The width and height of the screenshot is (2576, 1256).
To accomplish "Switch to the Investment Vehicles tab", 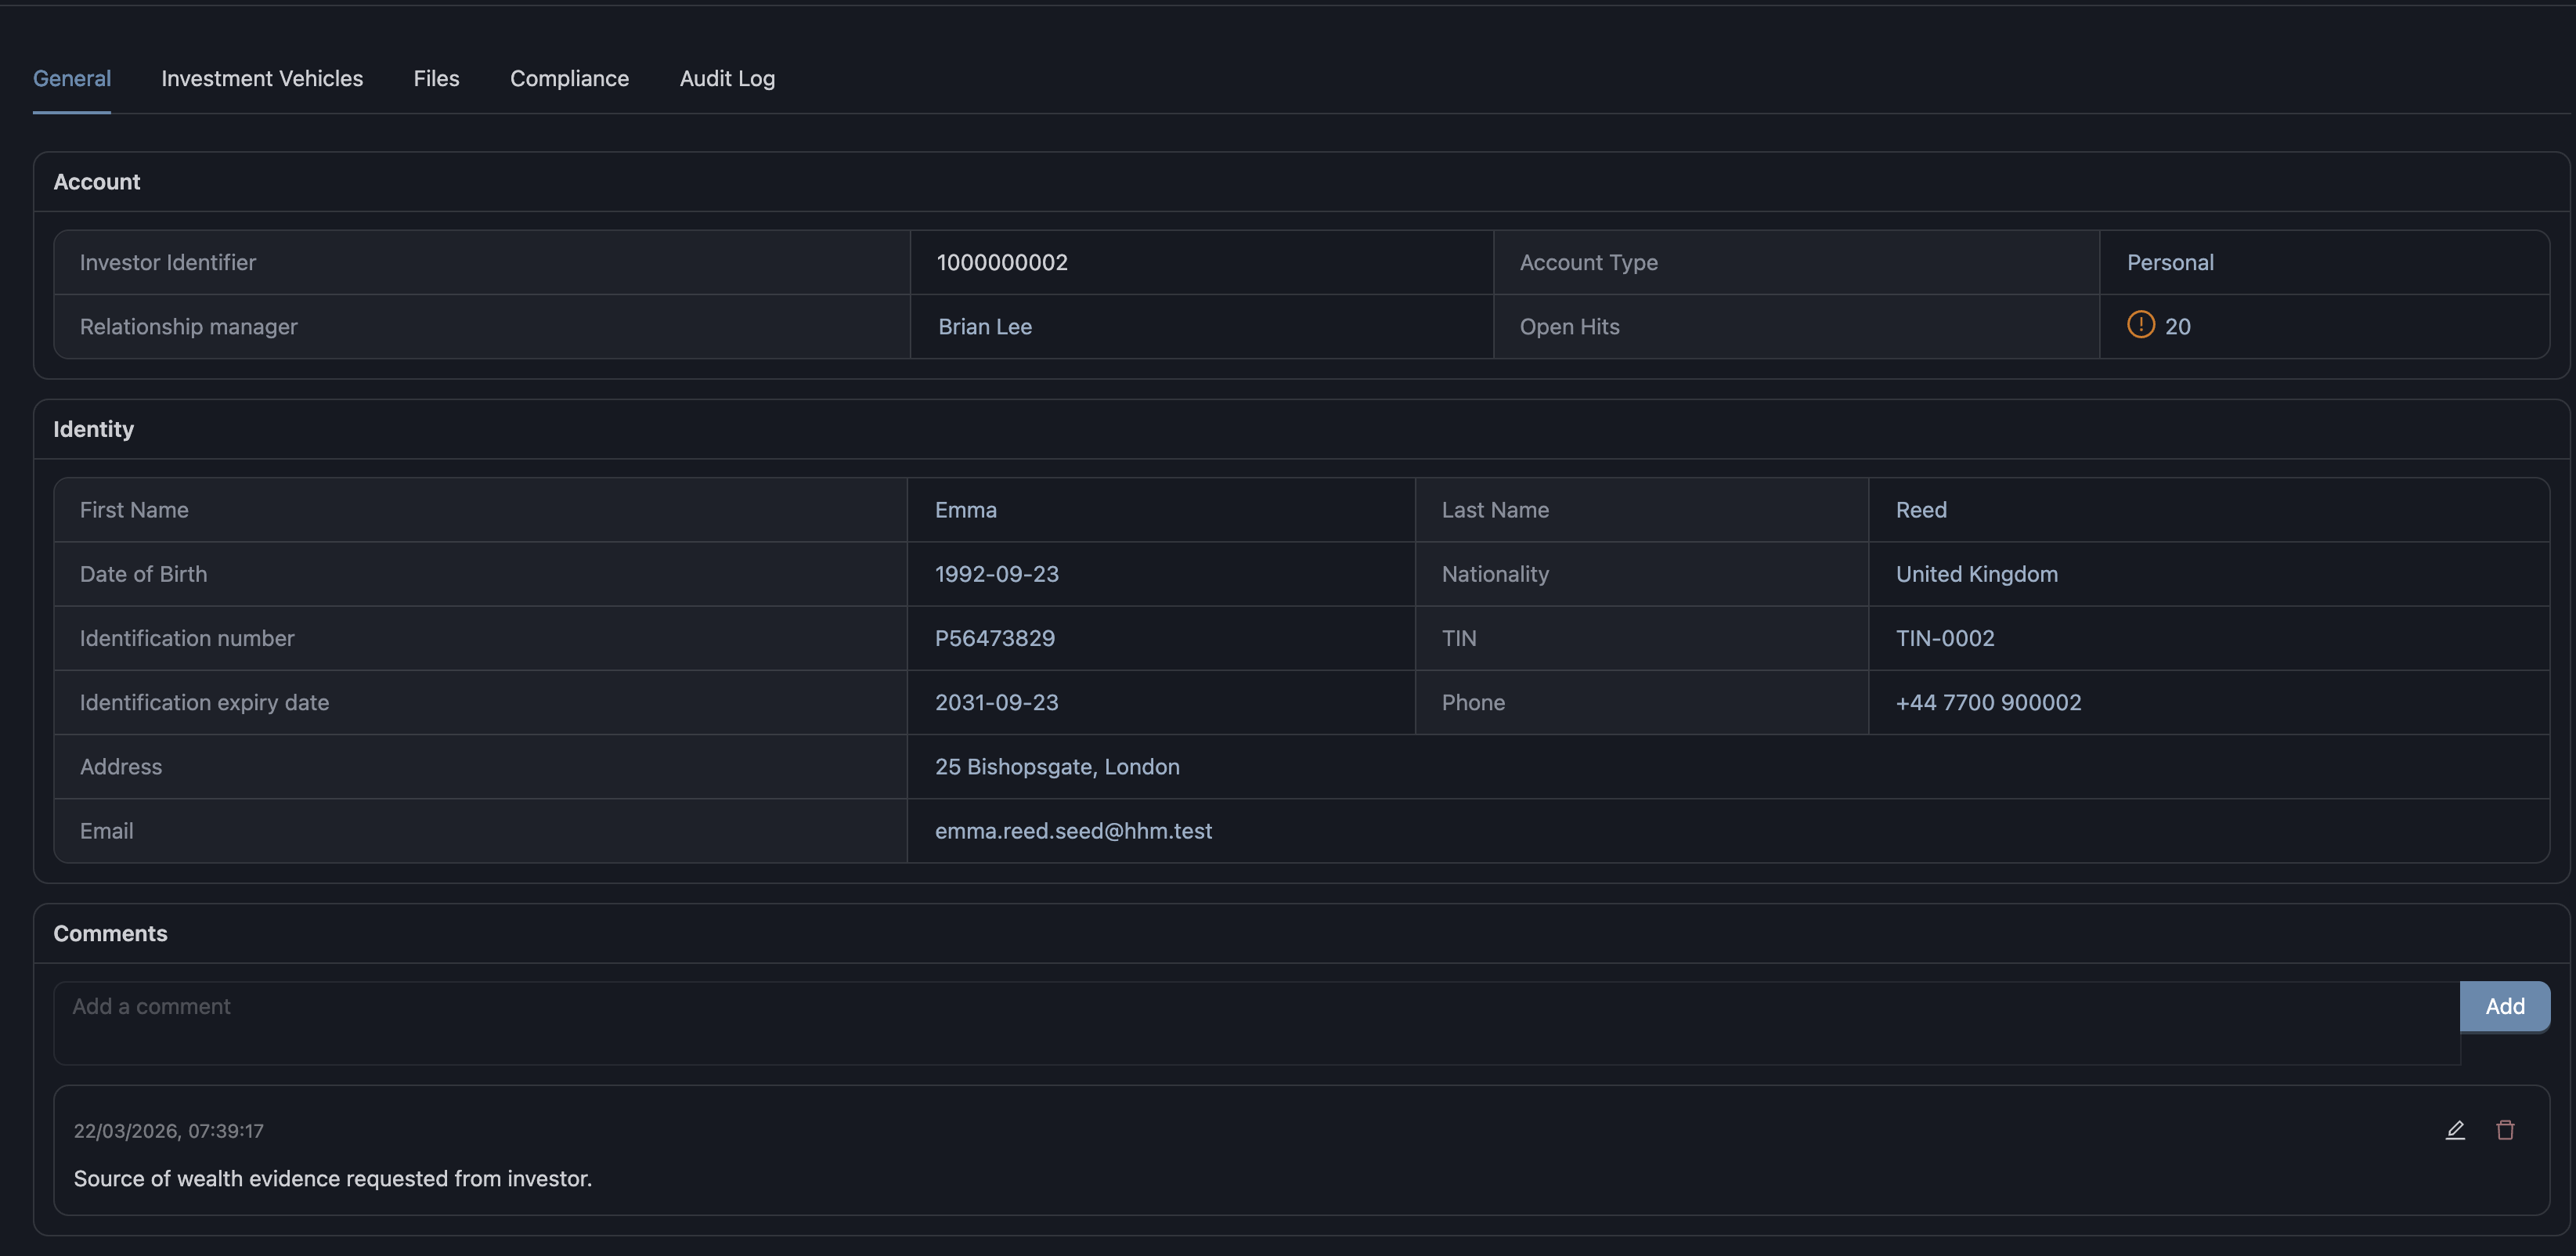I will [x=261, y=78].
